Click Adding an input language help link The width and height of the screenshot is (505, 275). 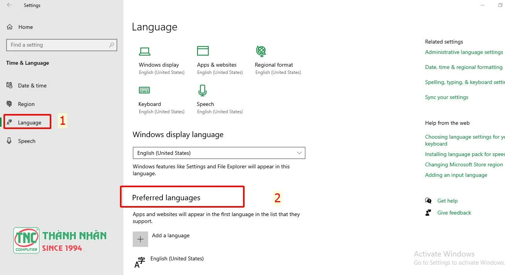456,174
